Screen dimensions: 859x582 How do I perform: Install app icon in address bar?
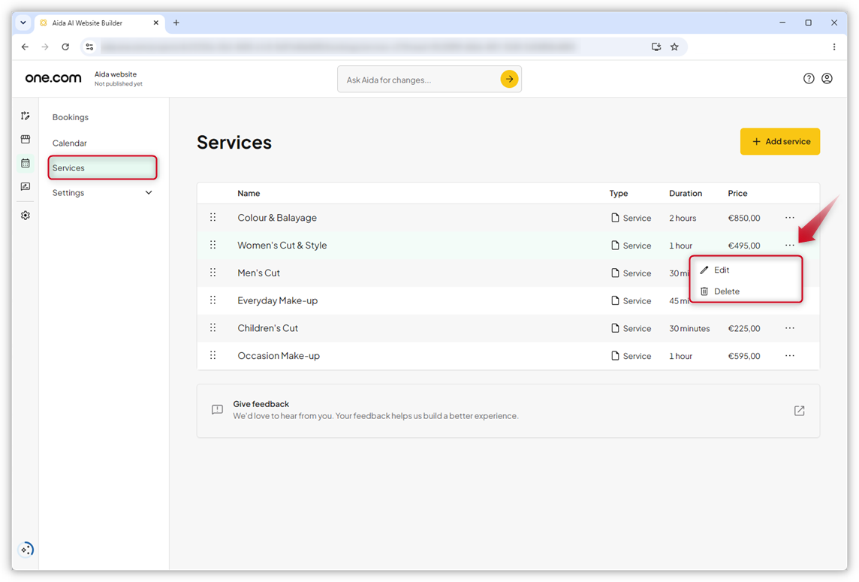pos(656,47)
